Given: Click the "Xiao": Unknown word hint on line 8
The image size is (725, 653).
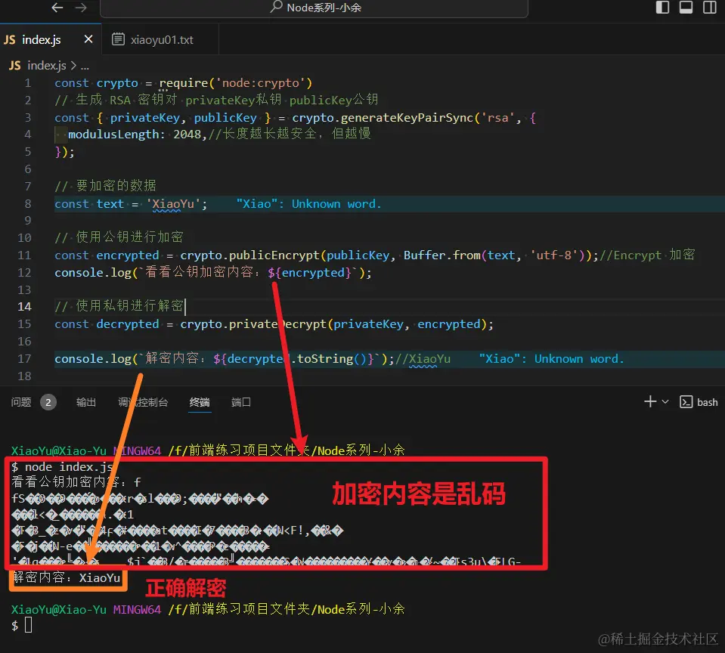Looking at the screenshot, I should 309,204.
